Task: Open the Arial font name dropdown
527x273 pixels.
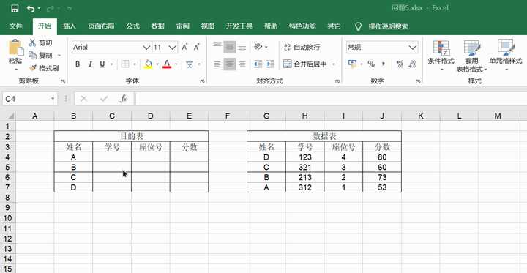Action: (x=146, y=48)
